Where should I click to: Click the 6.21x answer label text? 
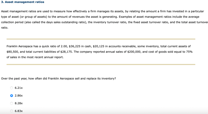pyautogui.click(x=18, y=88)
